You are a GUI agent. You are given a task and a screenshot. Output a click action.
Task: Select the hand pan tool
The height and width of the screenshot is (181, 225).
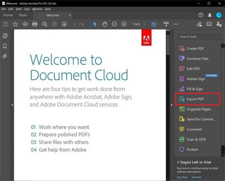pos(105,24)
